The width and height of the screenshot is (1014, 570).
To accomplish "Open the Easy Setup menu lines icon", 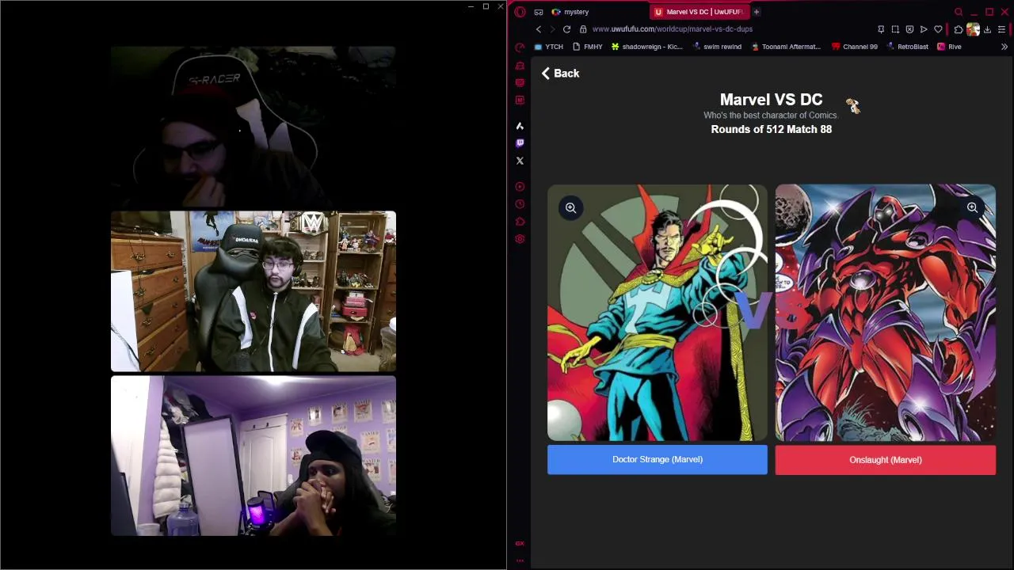I will coord(1001,29).
